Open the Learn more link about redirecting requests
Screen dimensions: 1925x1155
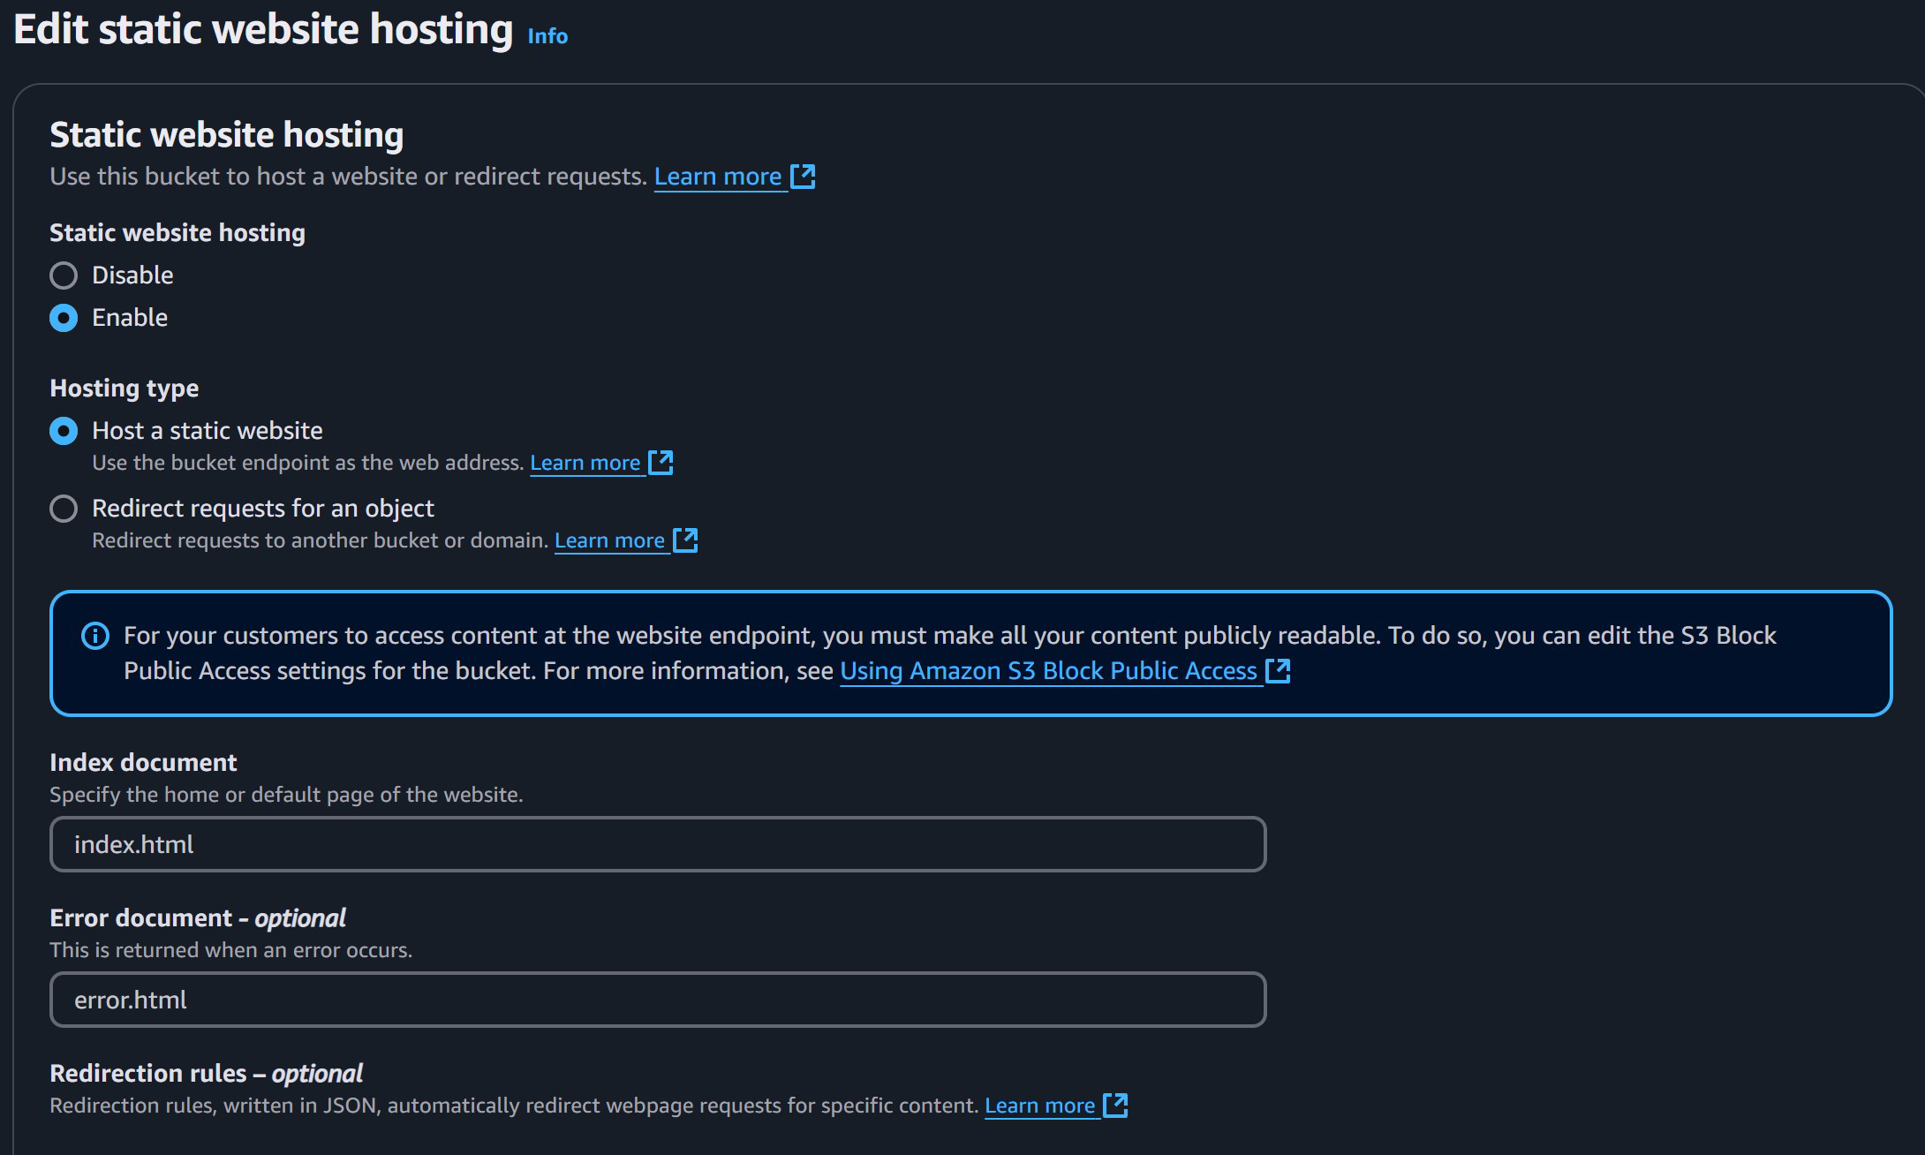(x=609, y=540)
